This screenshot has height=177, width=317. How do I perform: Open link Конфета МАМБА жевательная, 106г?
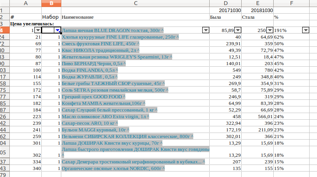click(103, 104)
